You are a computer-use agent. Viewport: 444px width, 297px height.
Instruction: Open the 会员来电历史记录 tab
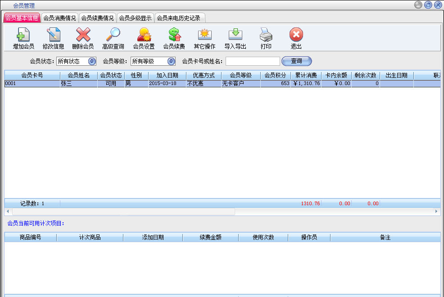pyautogui.click(x=179, y=18)
